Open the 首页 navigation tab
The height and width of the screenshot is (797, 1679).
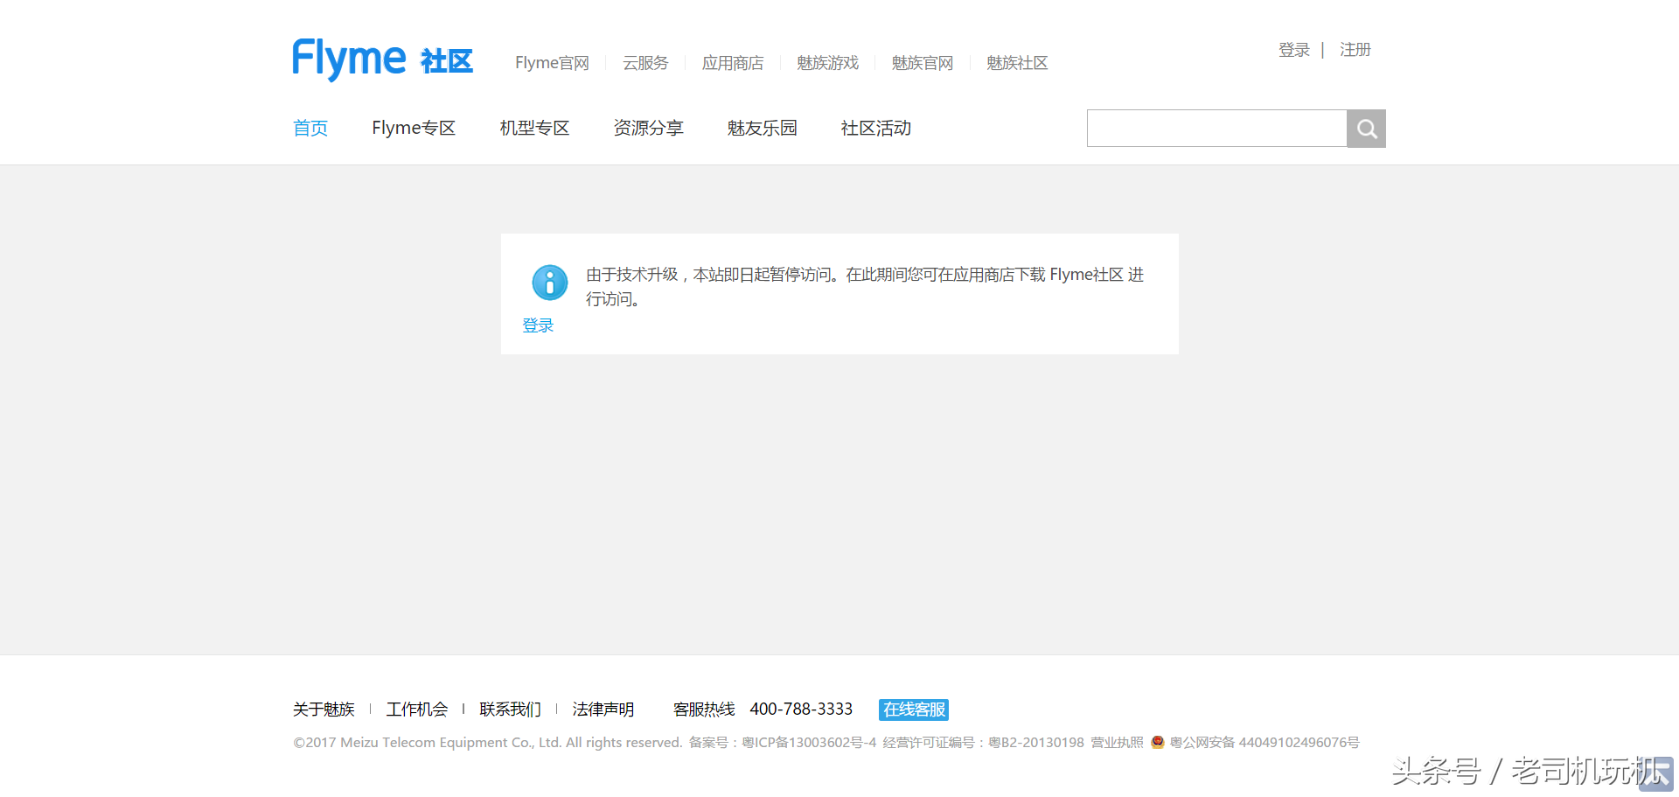[310, 129]
